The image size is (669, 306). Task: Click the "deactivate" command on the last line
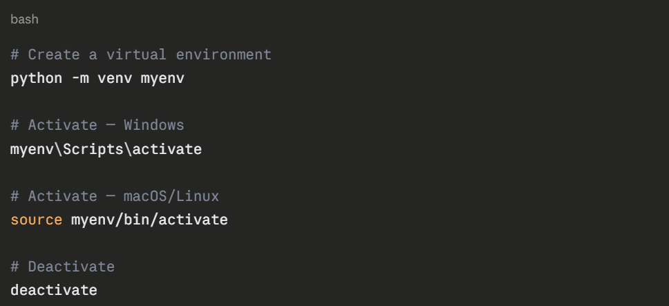click(54, 290)
